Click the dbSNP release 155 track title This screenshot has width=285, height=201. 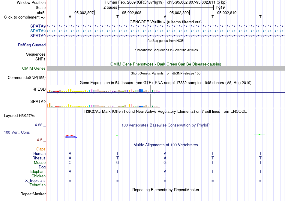(166, 73)
